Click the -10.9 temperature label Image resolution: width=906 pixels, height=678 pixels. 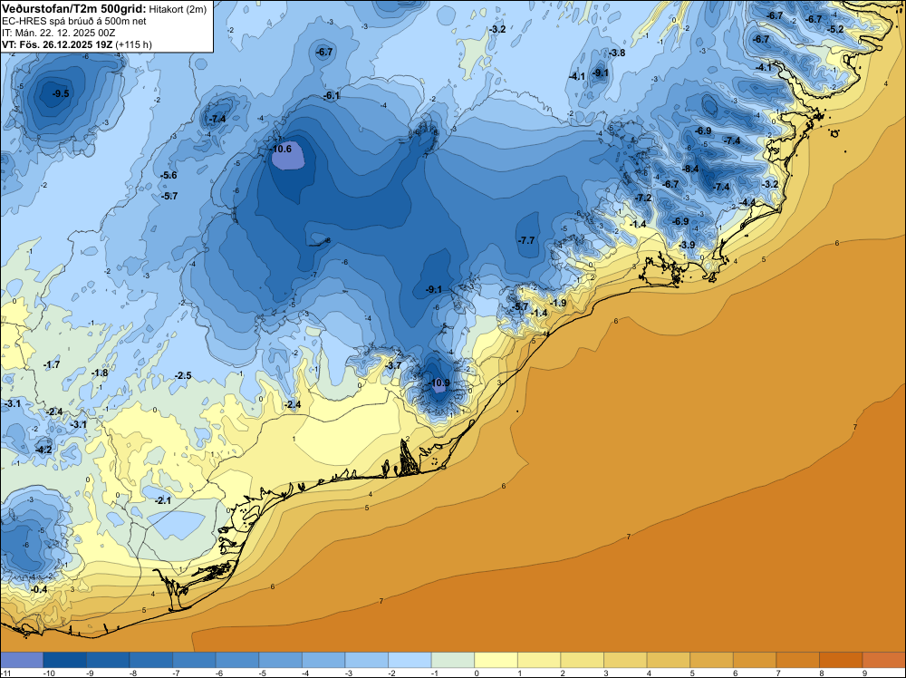coord(439,383)
